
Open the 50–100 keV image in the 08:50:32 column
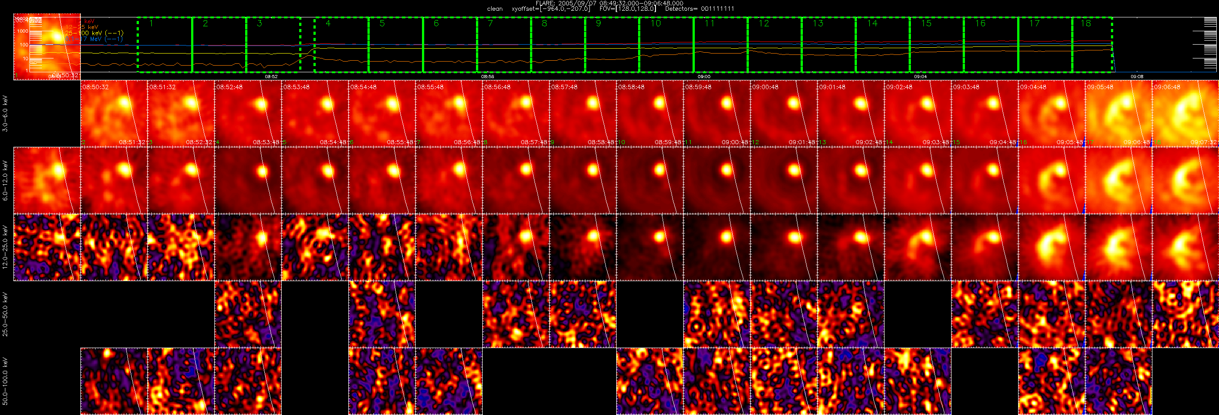114,382
